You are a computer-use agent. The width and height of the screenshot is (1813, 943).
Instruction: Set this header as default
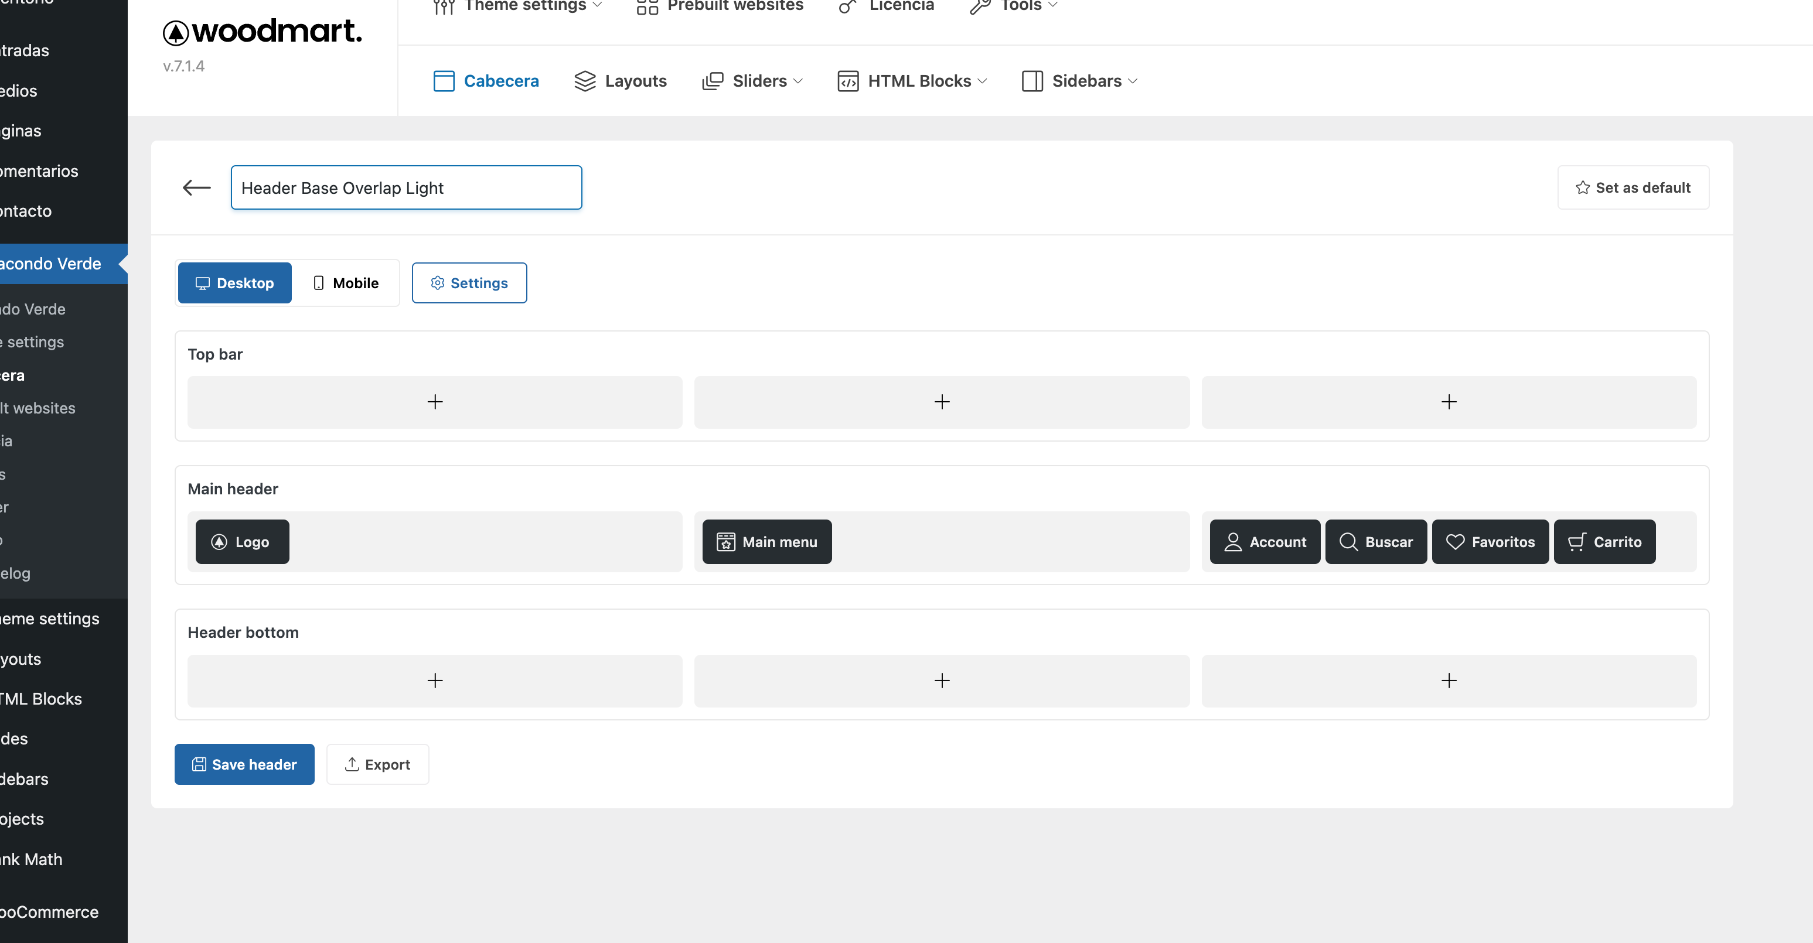tap(1633, 187)
